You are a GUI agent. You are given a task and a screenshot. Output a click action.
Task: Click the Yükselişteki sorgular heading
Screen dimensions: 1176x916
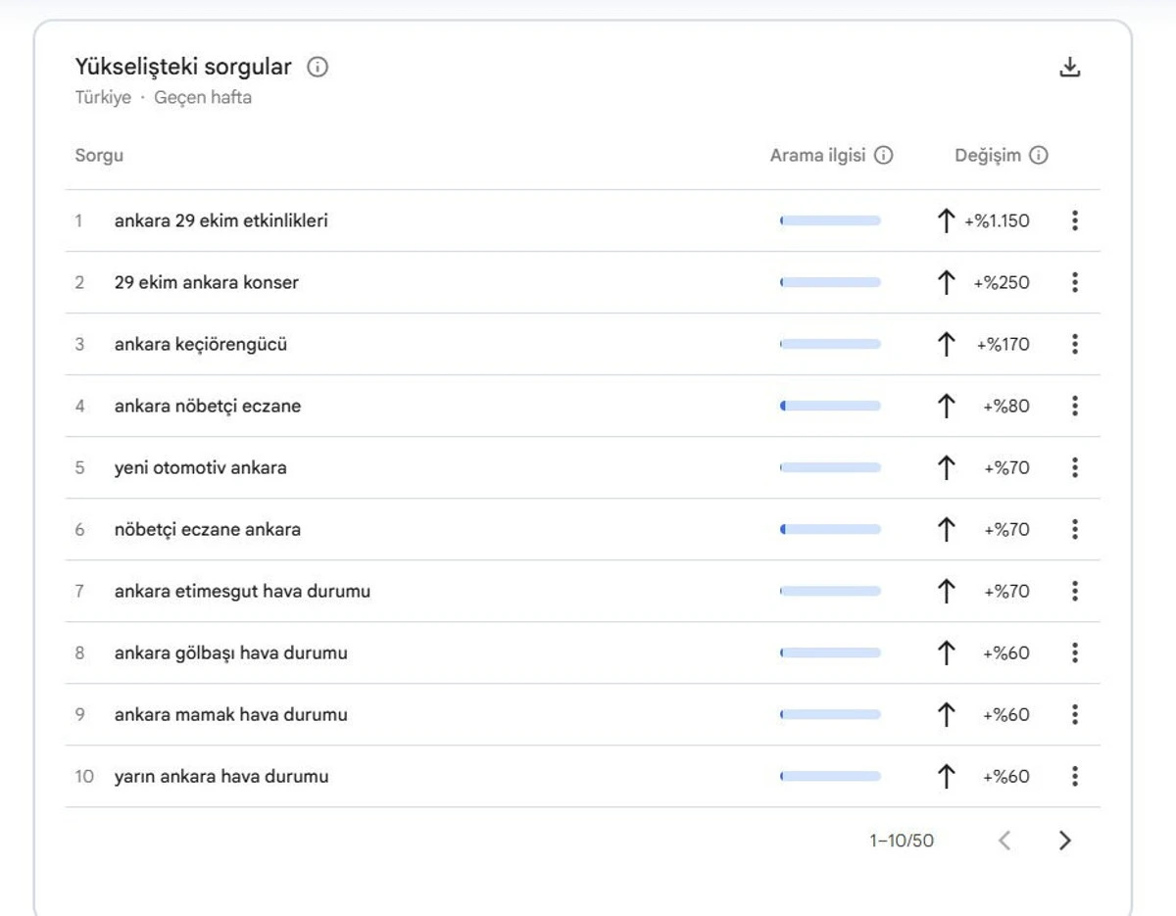(183, 68)
